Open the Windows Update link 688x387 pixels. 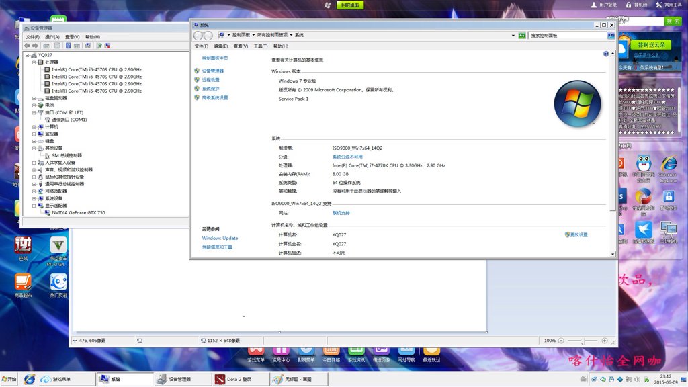220,239
